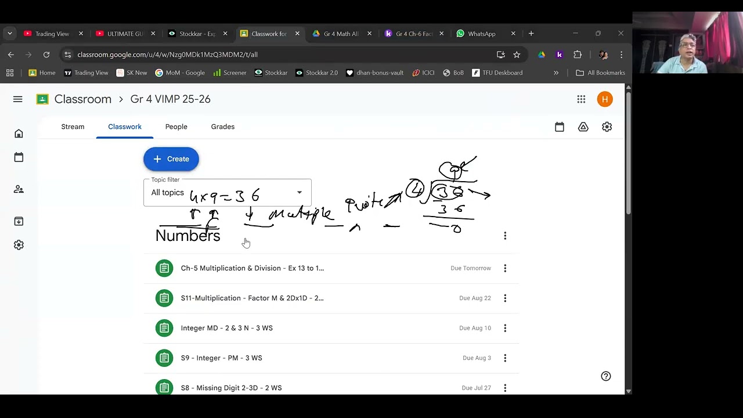
Task: Open the browser extensions puzzle icon
Action: pyautogui.click(x=578, y=55)
